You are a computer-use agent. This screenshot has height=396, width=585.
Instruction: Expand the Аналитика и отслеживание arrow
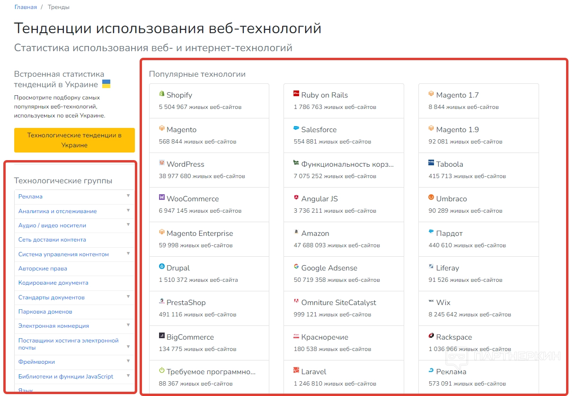[128, 210]
